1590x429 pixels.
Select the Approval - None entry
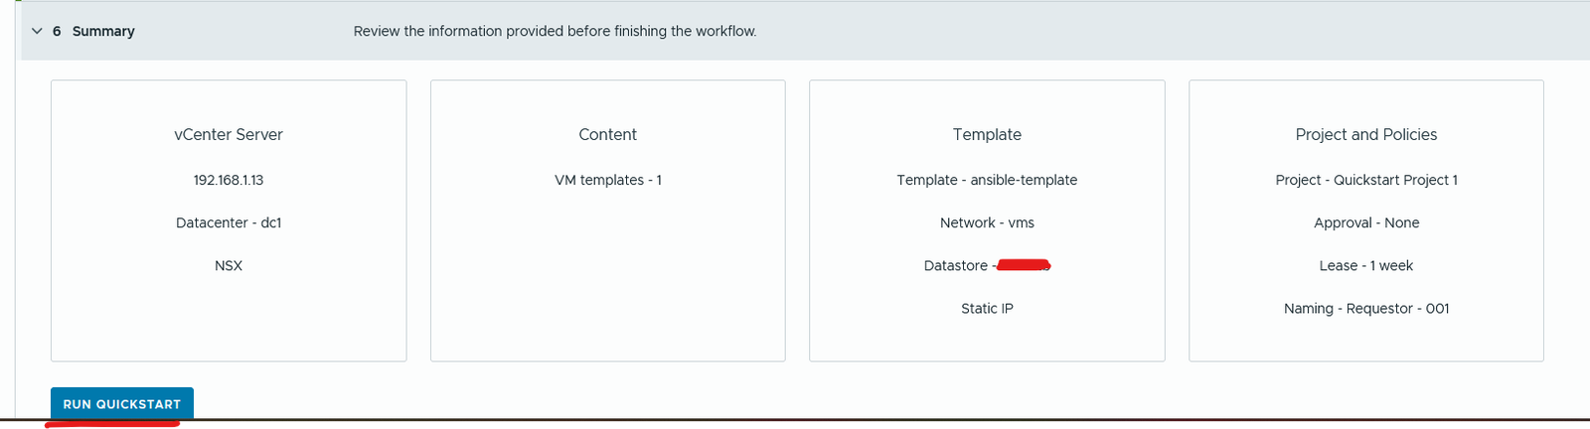click(1366, 222)
